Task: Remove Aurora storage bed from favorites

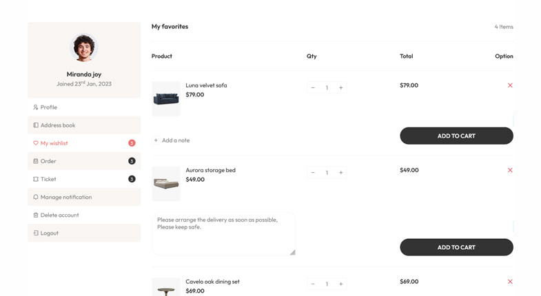Action: (510, 170)
